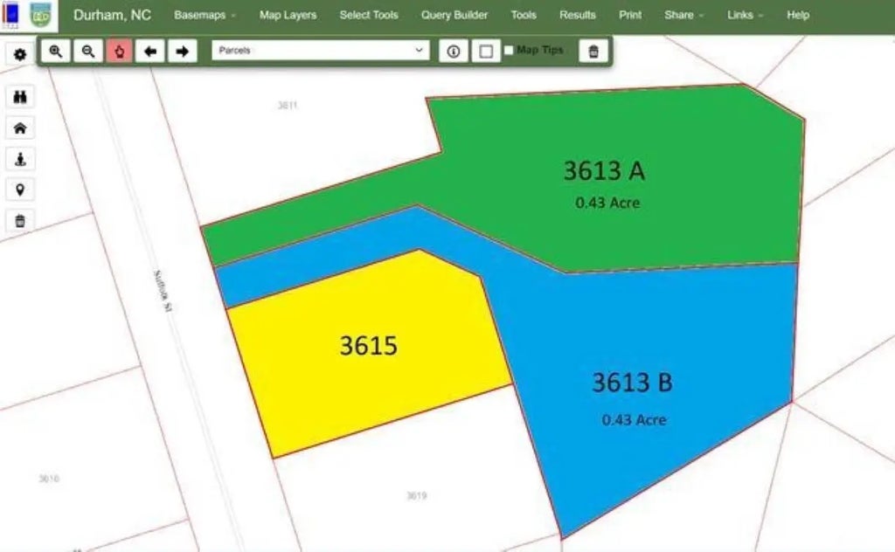Viewport: 895px width, 552px height.
Task: Open the Parcels layer dropdown
Action: [320, 51]
